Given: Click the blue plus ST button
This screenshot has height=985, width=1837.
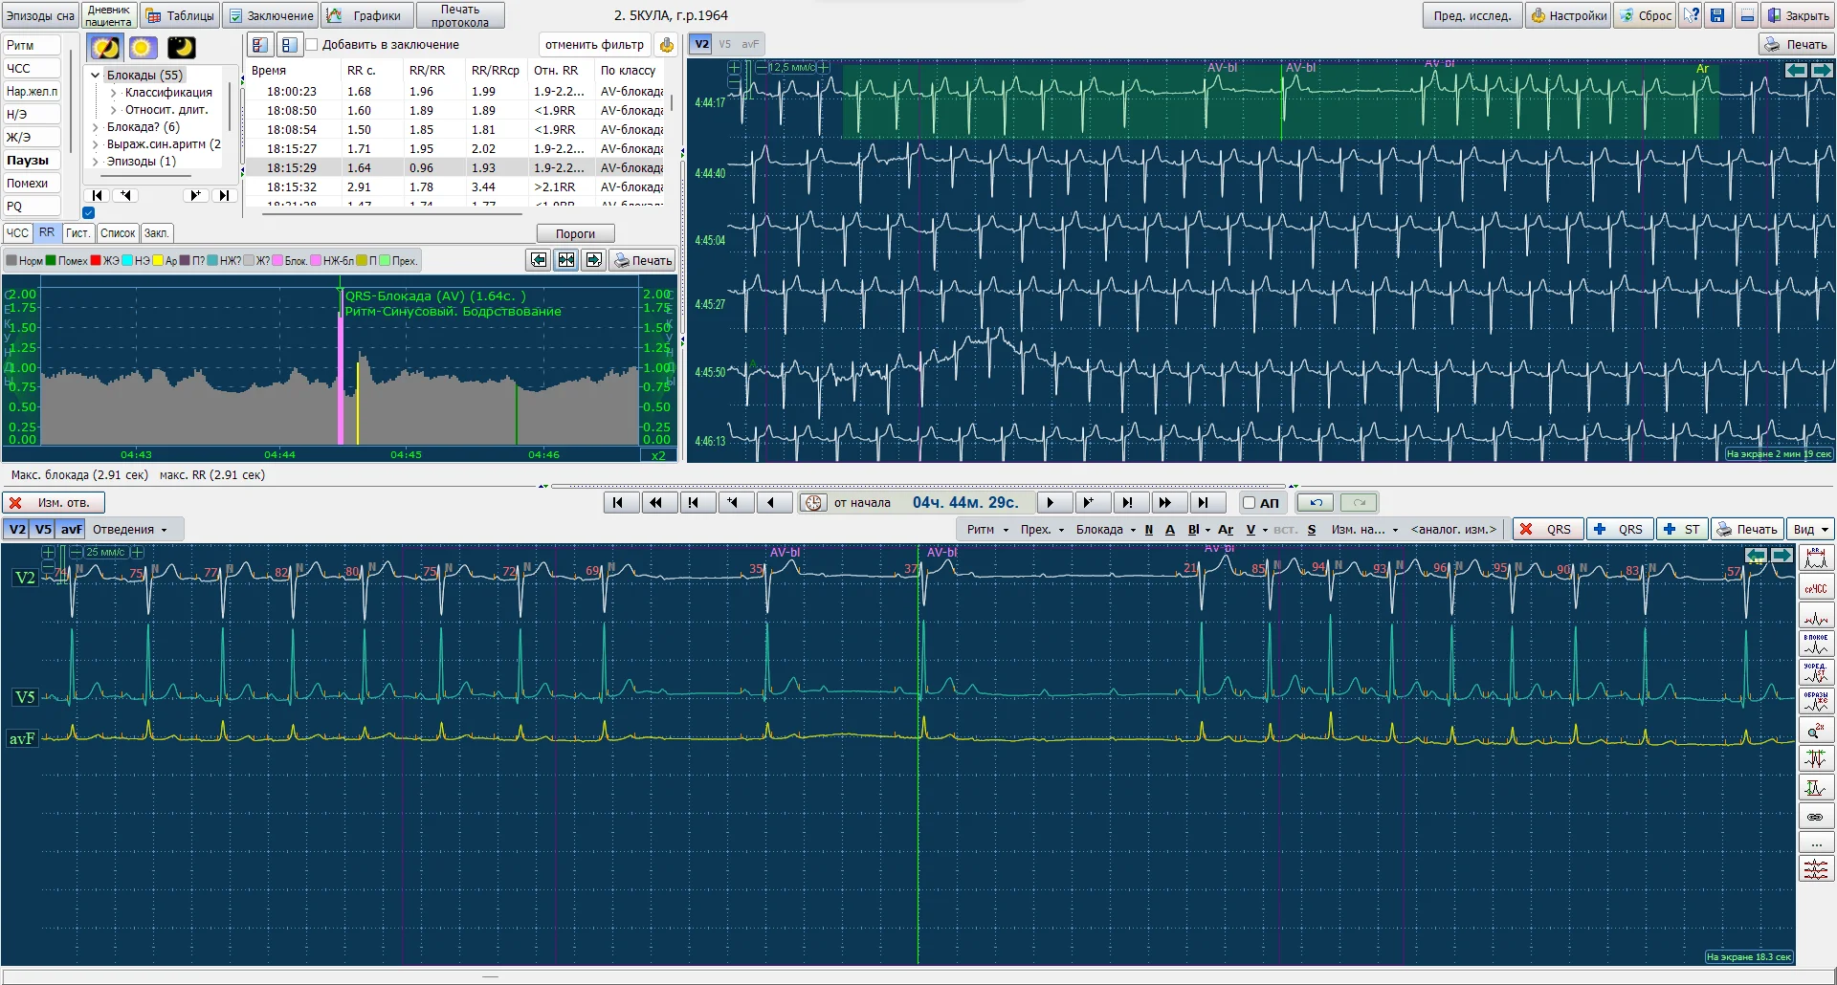Looking at the screenshot, I should pyautogui.click(x=1682, y=530).
